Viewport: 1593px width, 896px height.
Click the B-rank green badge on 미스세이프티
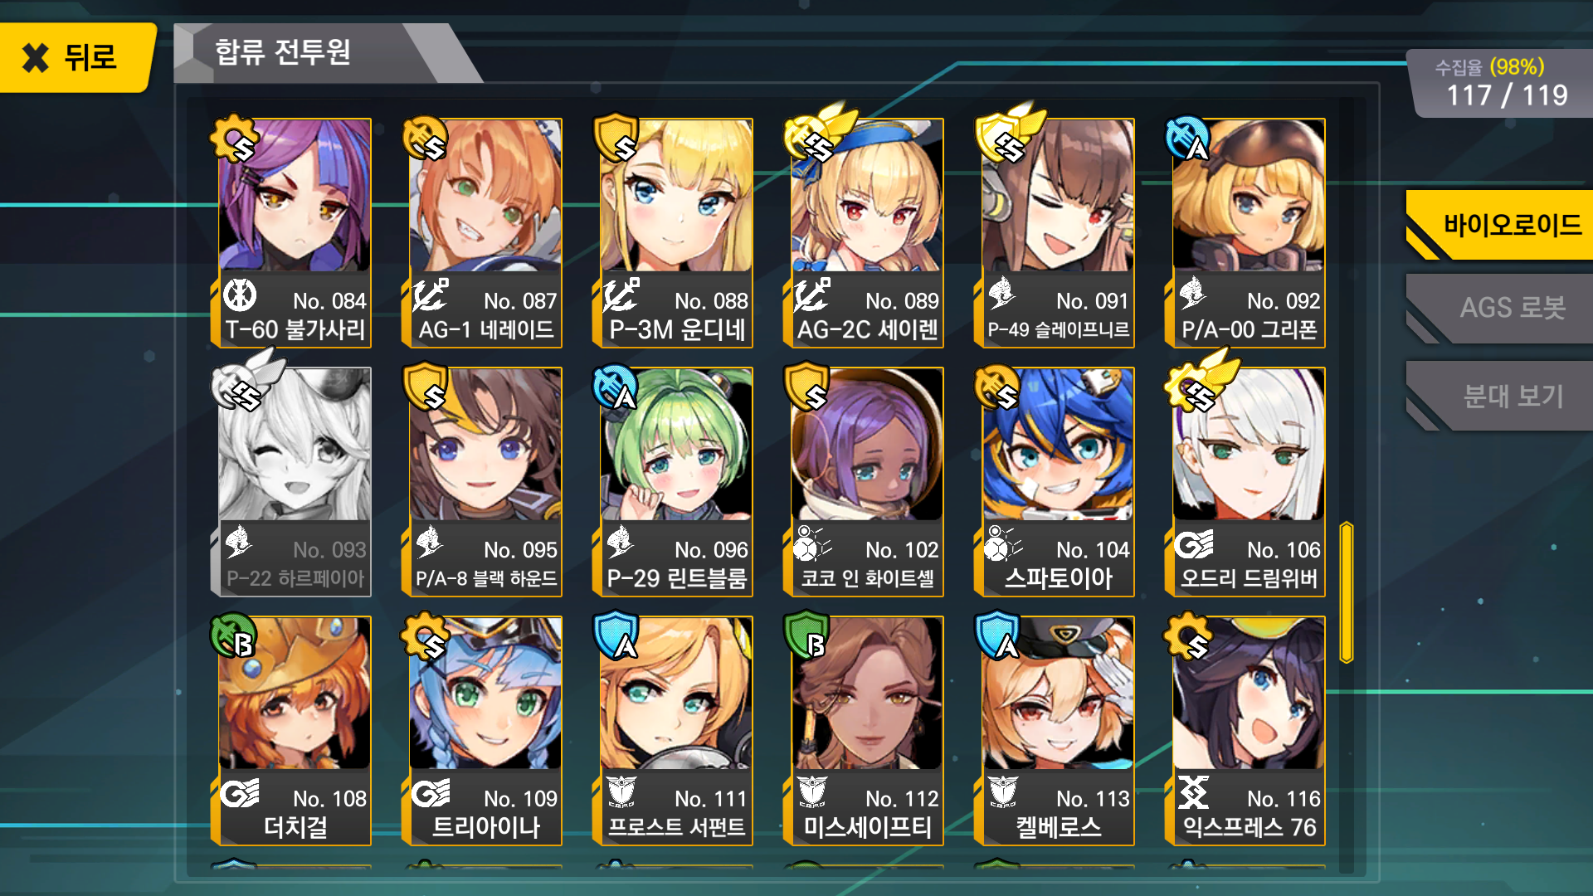(x=807, y=636)
